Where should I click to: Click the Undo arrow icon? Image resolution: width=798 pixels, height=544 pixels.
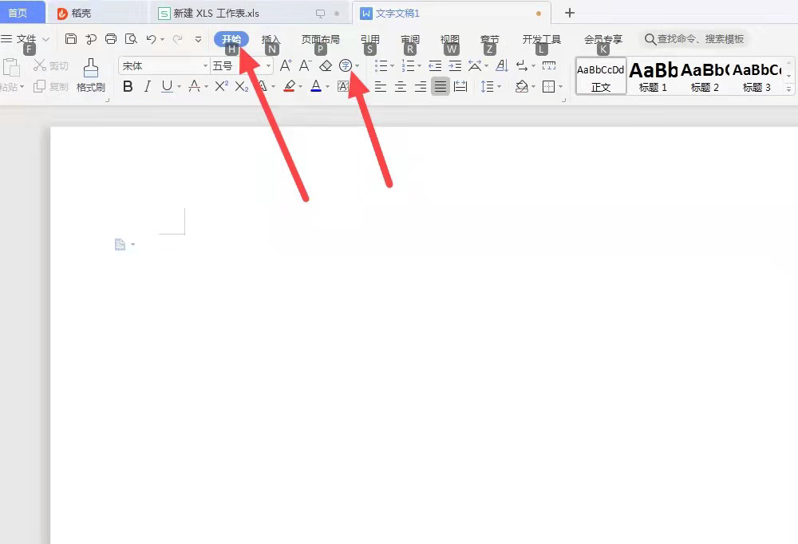[x=151, y=39]
